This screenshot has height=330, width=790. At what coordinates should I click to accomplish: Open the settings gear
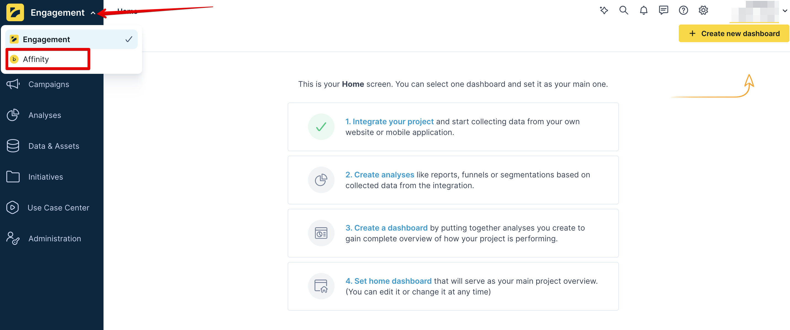click(x=703, y=10)
